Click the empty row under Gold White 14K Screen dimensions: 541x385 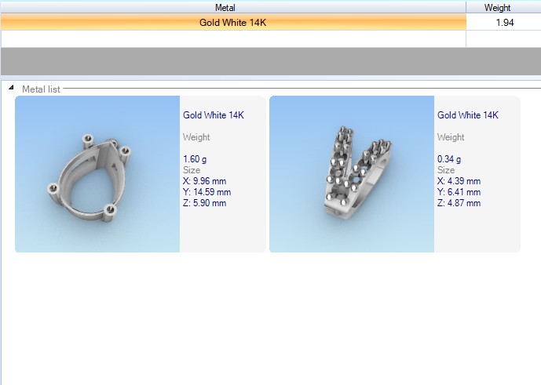coord(232,38)
